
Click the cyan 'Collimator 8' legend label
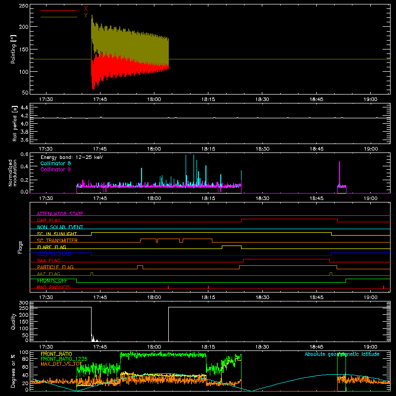[55, 163]
